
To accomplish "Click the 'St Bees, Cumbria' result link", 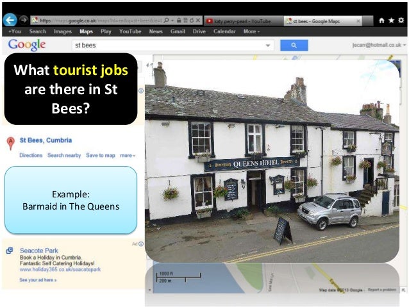I will [x=46, y=140].
